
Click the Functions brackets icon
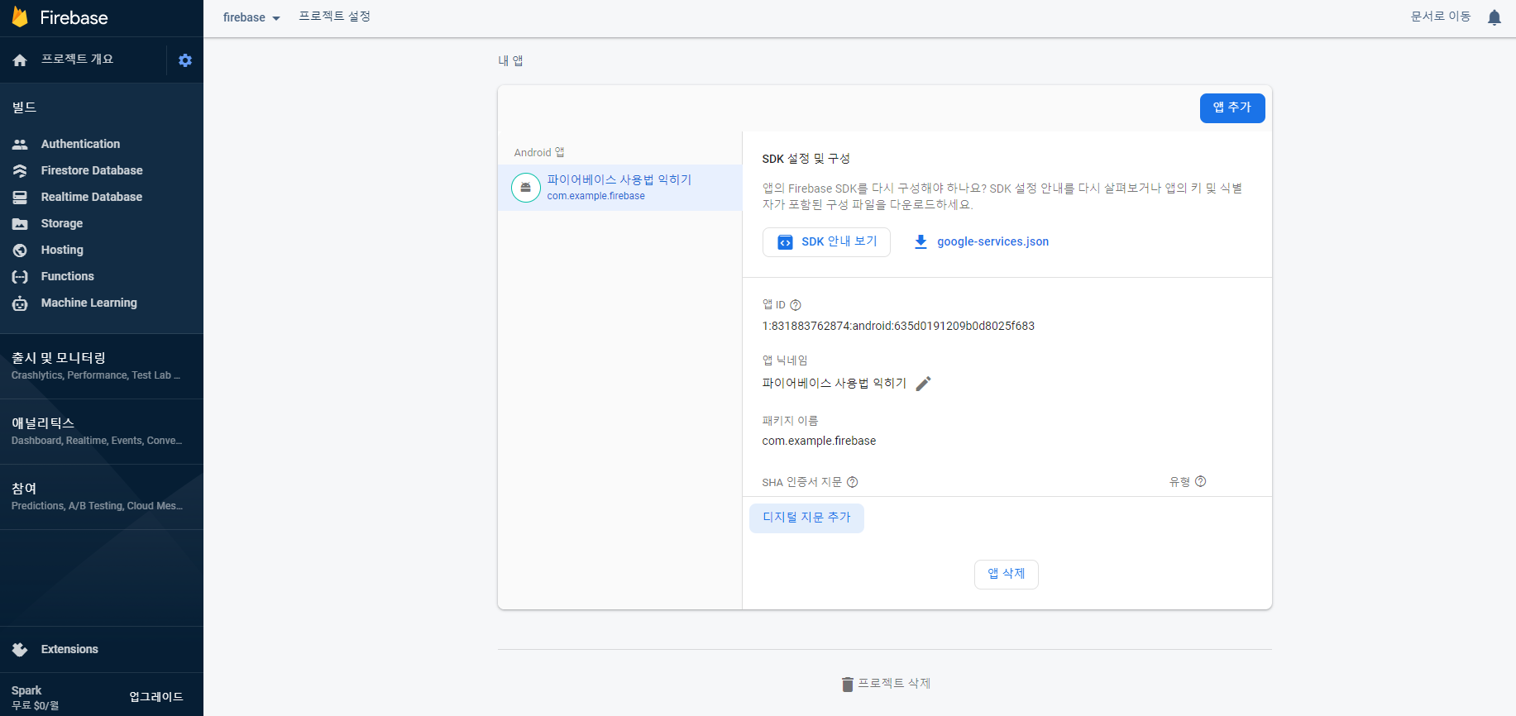click(20, 276)
